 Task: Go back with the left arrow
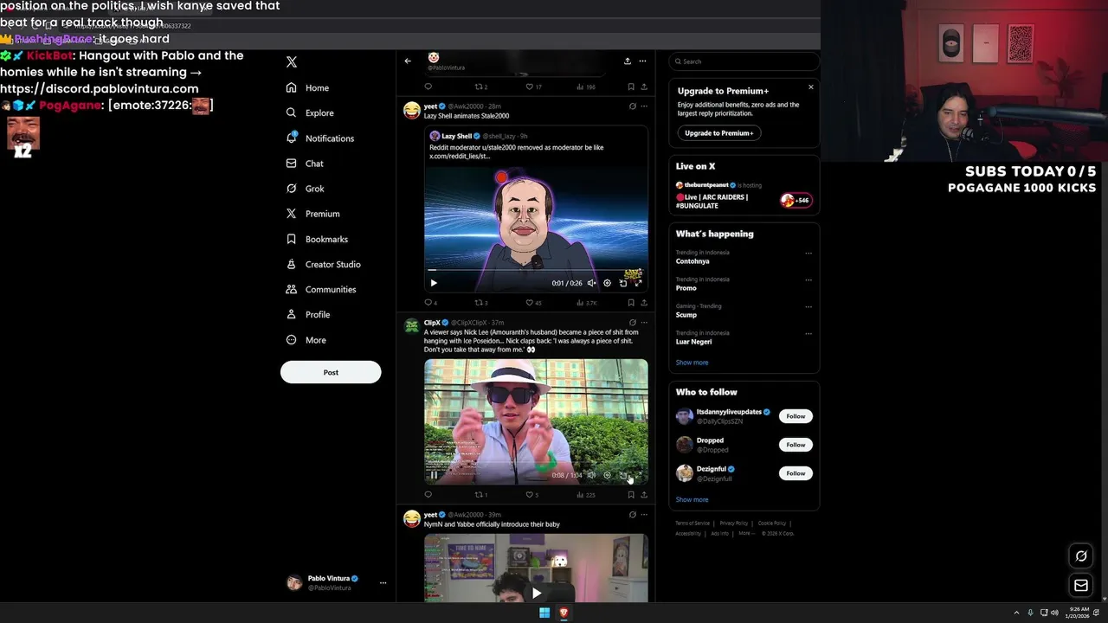point(408,61)
